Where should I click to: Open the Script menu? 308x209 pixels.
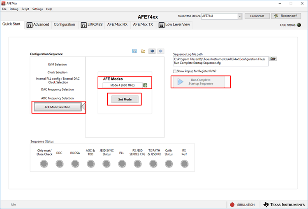(25, 9)
